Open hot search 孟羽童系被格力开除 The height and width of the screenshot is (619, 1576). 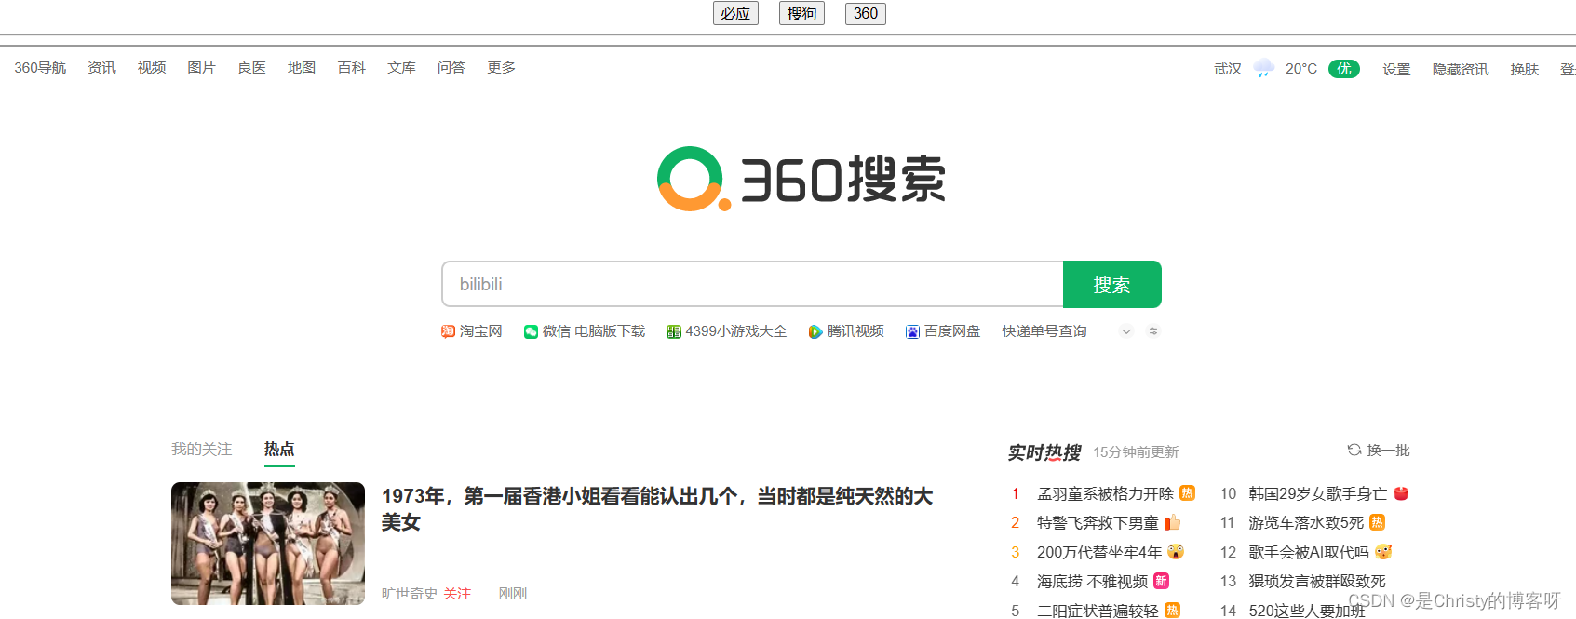tap(1105, 493)
